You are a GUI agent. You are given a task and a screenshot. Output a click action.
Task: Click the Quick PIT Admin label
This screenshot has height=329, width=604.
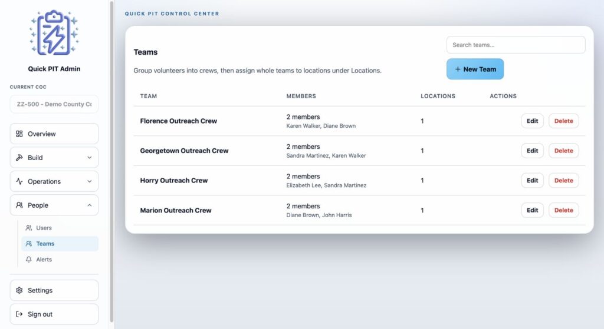click(54, 69)
